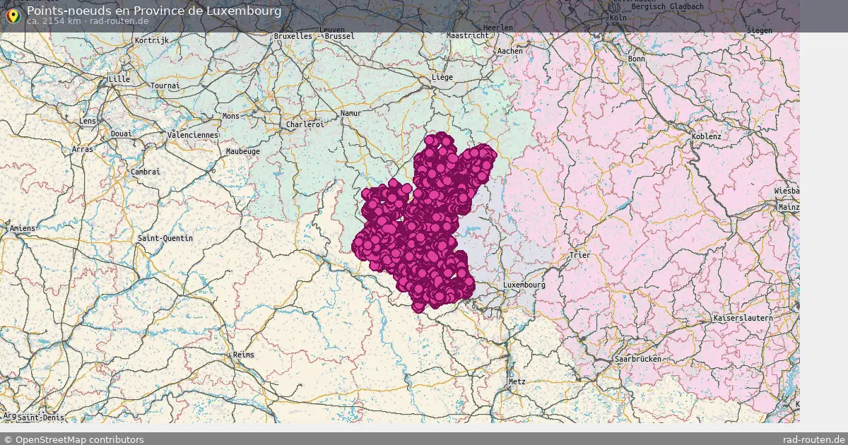The height and width of the screenshot is (445, 848).
Task: Click the Maastricht city label
Action: [x=468, y=35]
